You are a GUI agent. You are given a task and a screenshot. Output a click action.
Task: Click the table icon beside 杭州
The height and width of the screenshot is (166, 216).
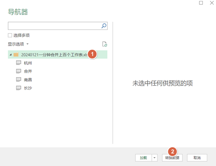click(x=19, y=63)
